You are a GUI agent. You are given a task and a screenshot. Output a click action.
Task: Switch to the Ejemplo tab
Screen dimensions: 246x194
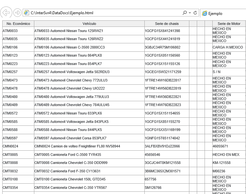(215, 14)
